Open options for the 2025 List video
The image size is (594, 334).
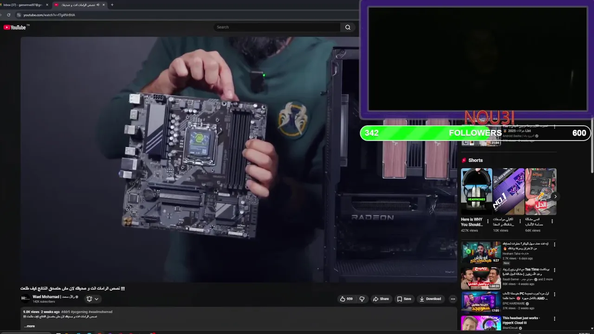(x=554, y=127)
